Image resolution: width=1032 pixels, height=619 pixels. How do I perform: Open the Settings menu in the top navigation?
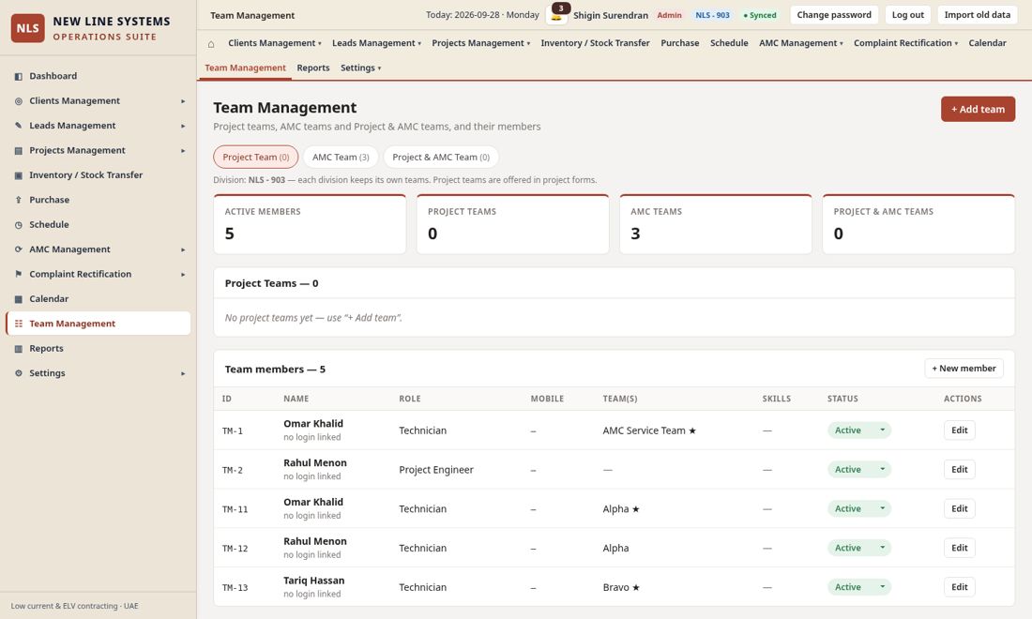pos(360,68)
